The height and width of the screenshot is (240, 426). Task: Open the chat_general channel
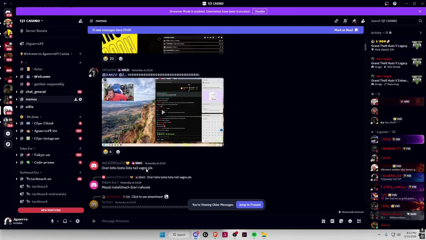(51, 92)
